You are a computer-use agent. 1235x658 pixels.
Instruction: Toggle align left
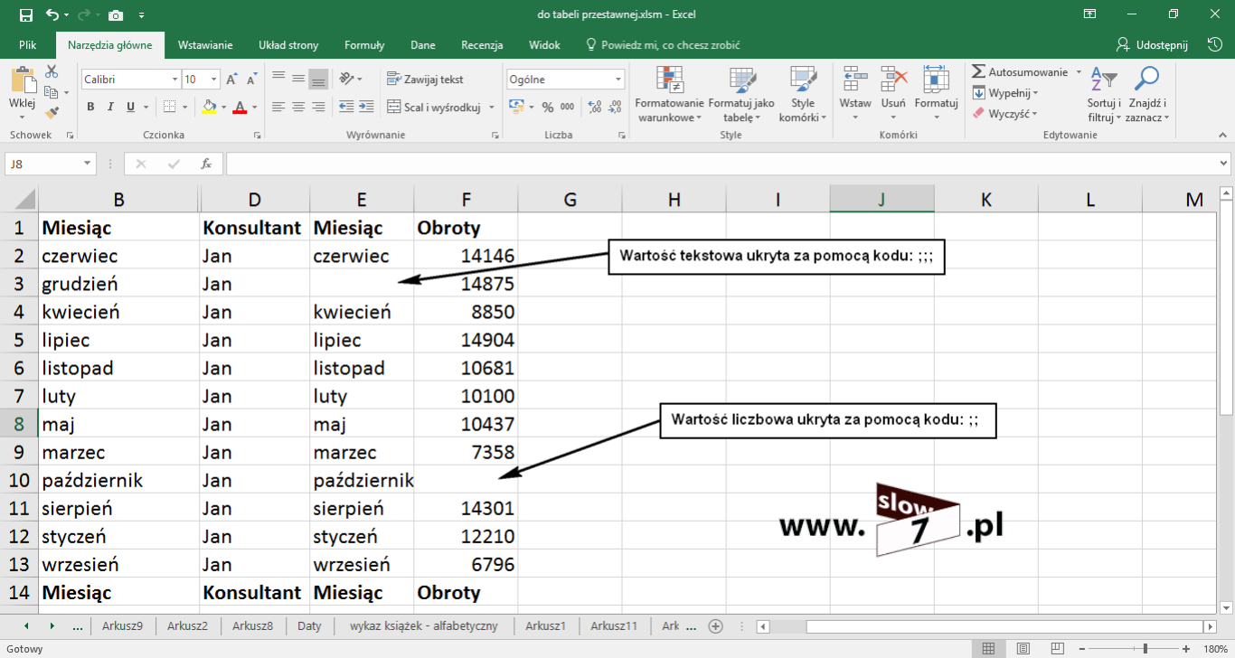pyautogui.click(x=278, y=107)
